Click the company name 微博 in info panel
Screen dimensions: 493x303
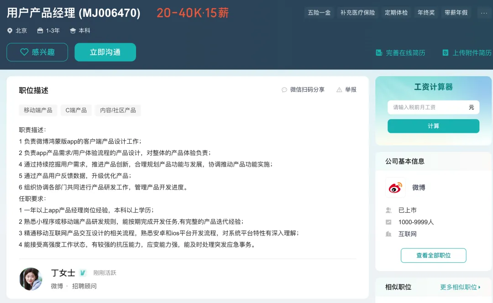[x=419, y=188]
